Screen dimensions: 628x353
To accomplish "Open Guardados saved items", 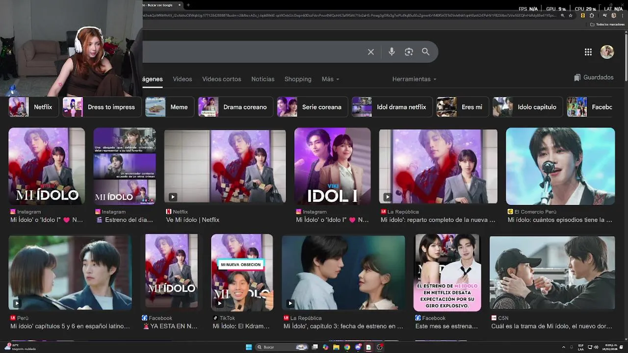I will (594, 77).
